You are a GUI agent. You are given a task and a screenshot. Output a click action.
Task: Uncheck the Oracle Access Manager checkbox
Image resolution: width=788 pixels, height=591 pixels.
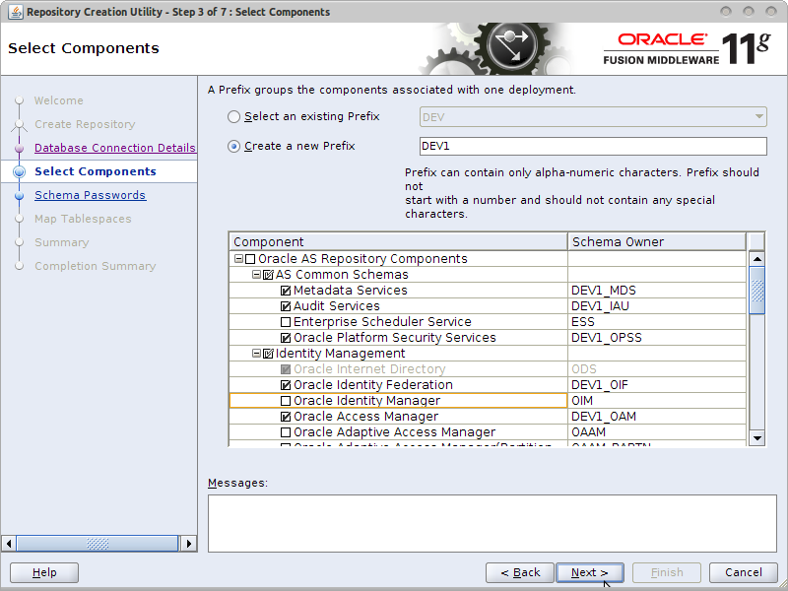point(286,417)
